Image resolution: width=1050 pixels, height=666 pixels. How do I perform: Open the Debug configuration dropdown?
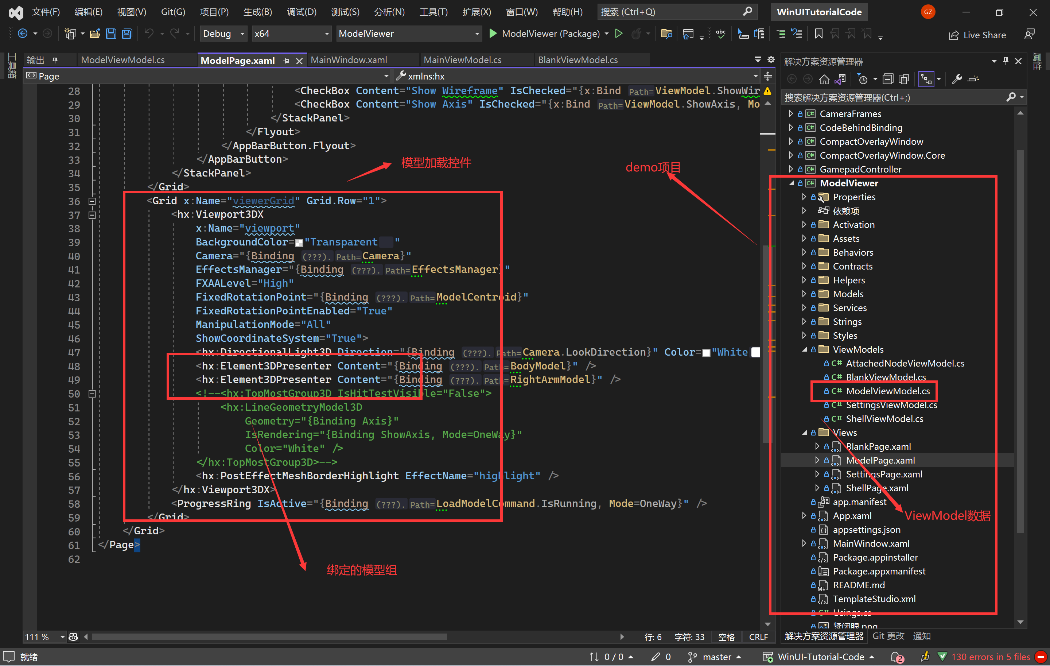point(224,34)
